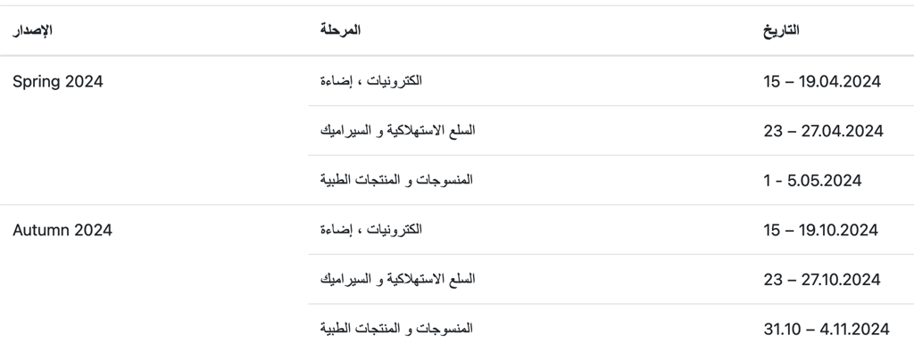Click the التاريخ column header
Image resolution: width=914 pixels, height=360 pixels.
[x=781, y=30]
